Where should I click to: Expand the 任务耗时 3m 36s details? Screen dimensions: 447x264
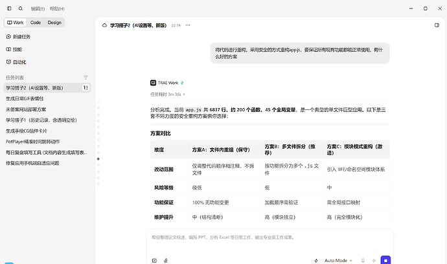[168, 94]
